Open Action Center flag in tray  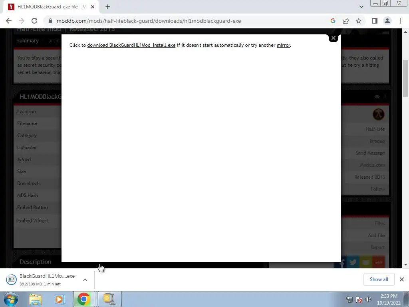[359, 299]
